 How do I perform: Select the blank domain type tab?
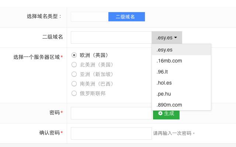coord(90,17)
